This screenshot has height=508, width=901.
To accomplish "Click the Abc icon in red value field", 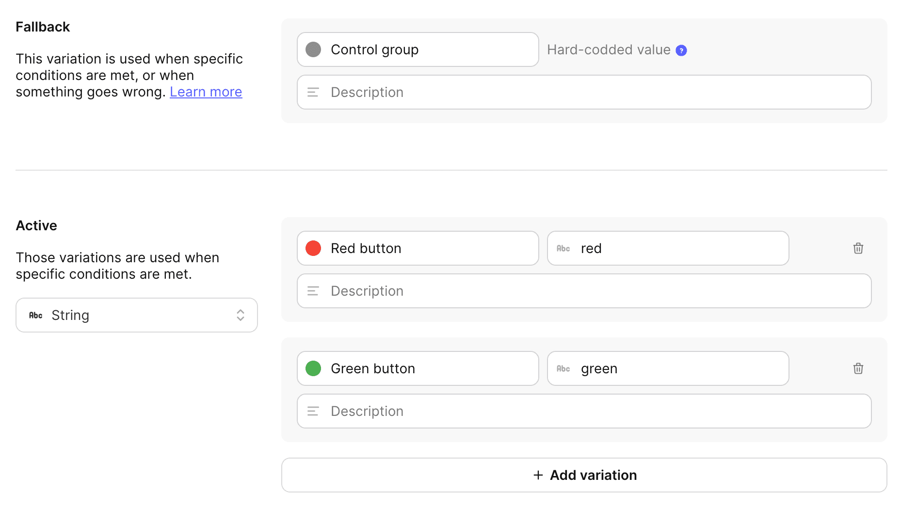I will pyautogui.click(x=563, y=248).
